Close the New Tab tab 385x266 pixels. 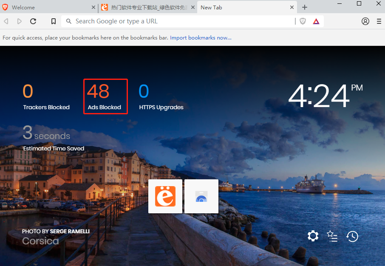click(292, 7)
